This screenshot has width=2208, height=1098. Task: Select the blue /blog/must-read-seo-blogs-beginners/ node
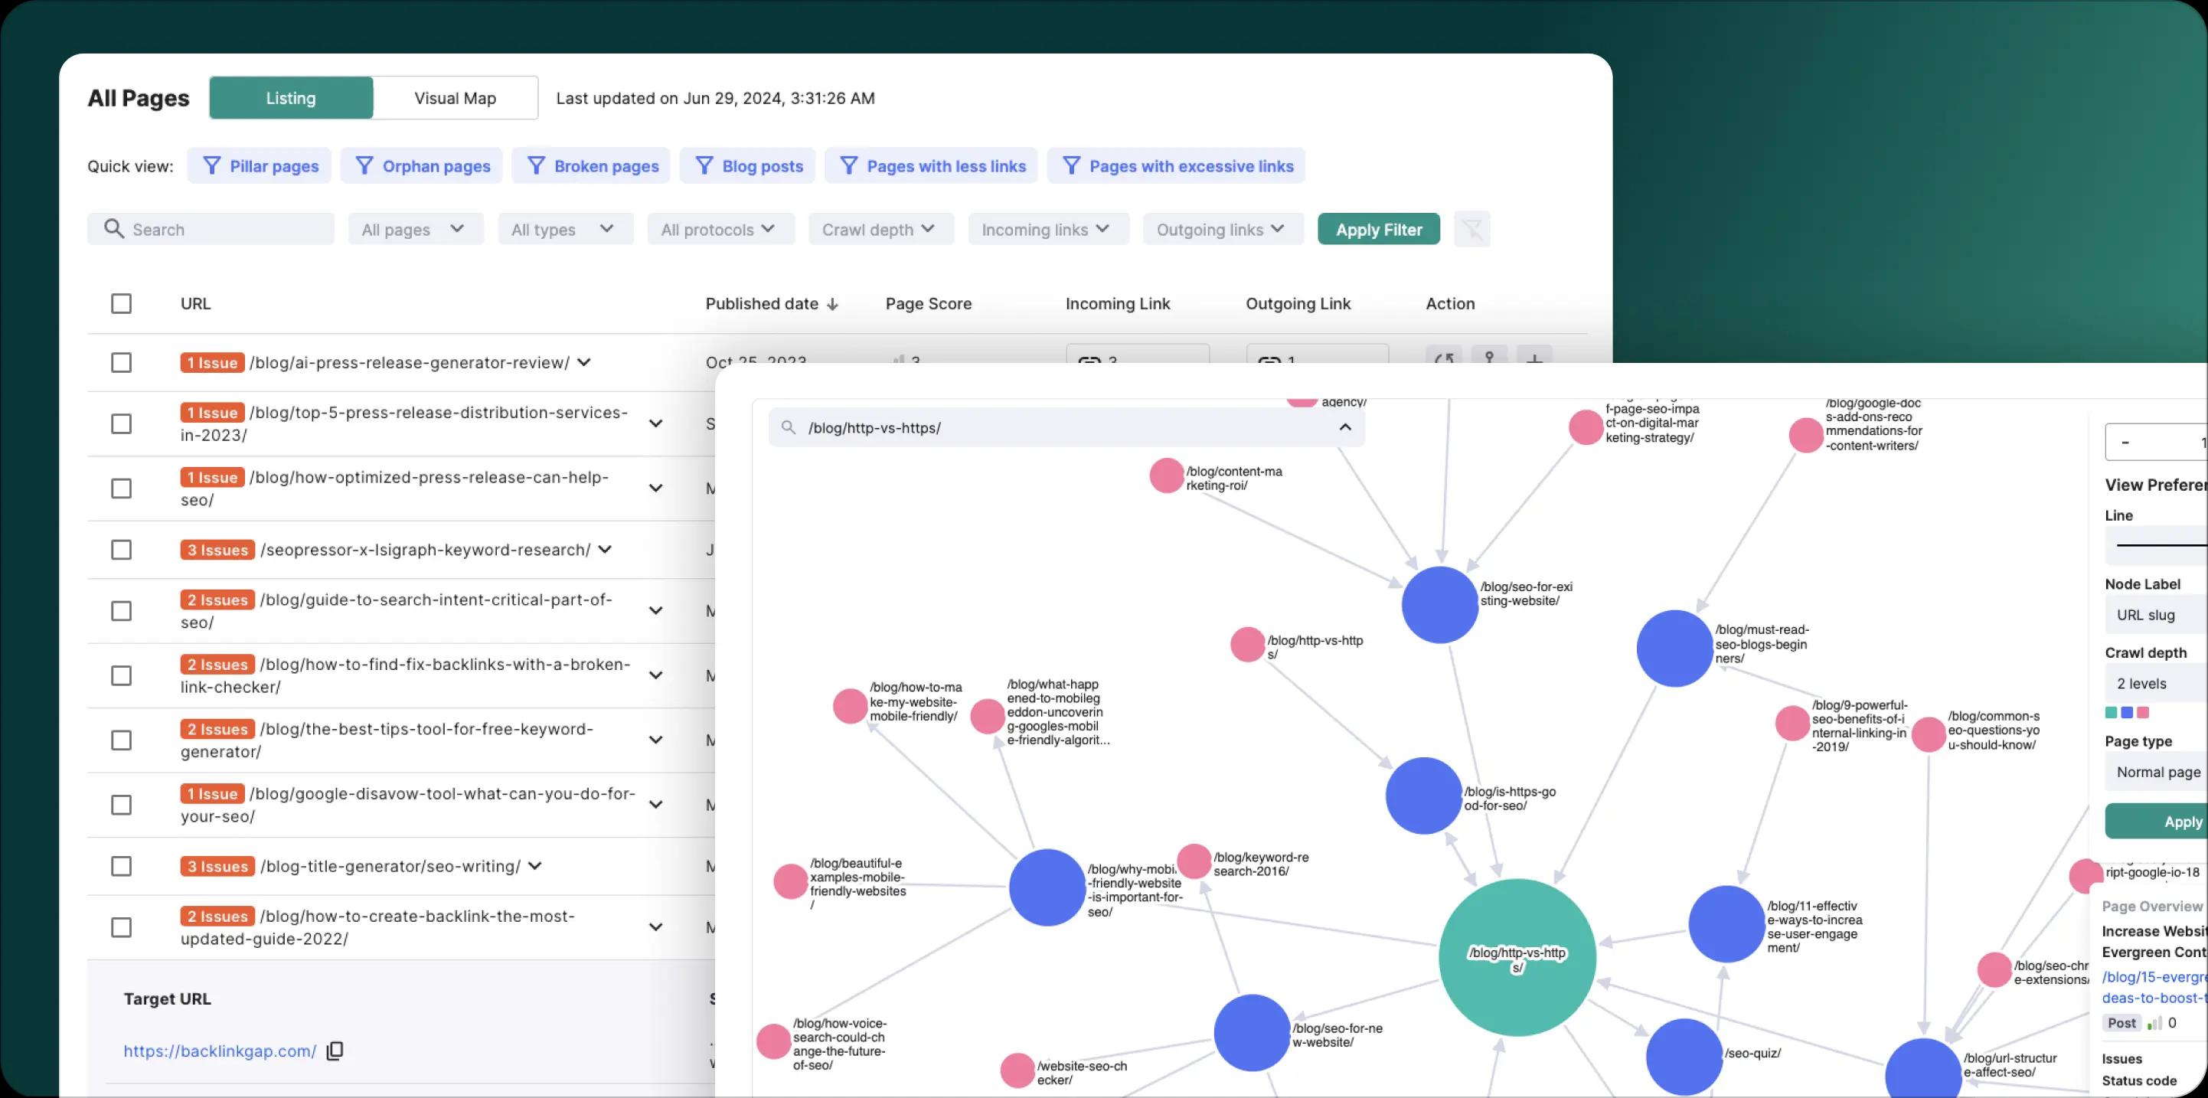tap(1675, 649)
